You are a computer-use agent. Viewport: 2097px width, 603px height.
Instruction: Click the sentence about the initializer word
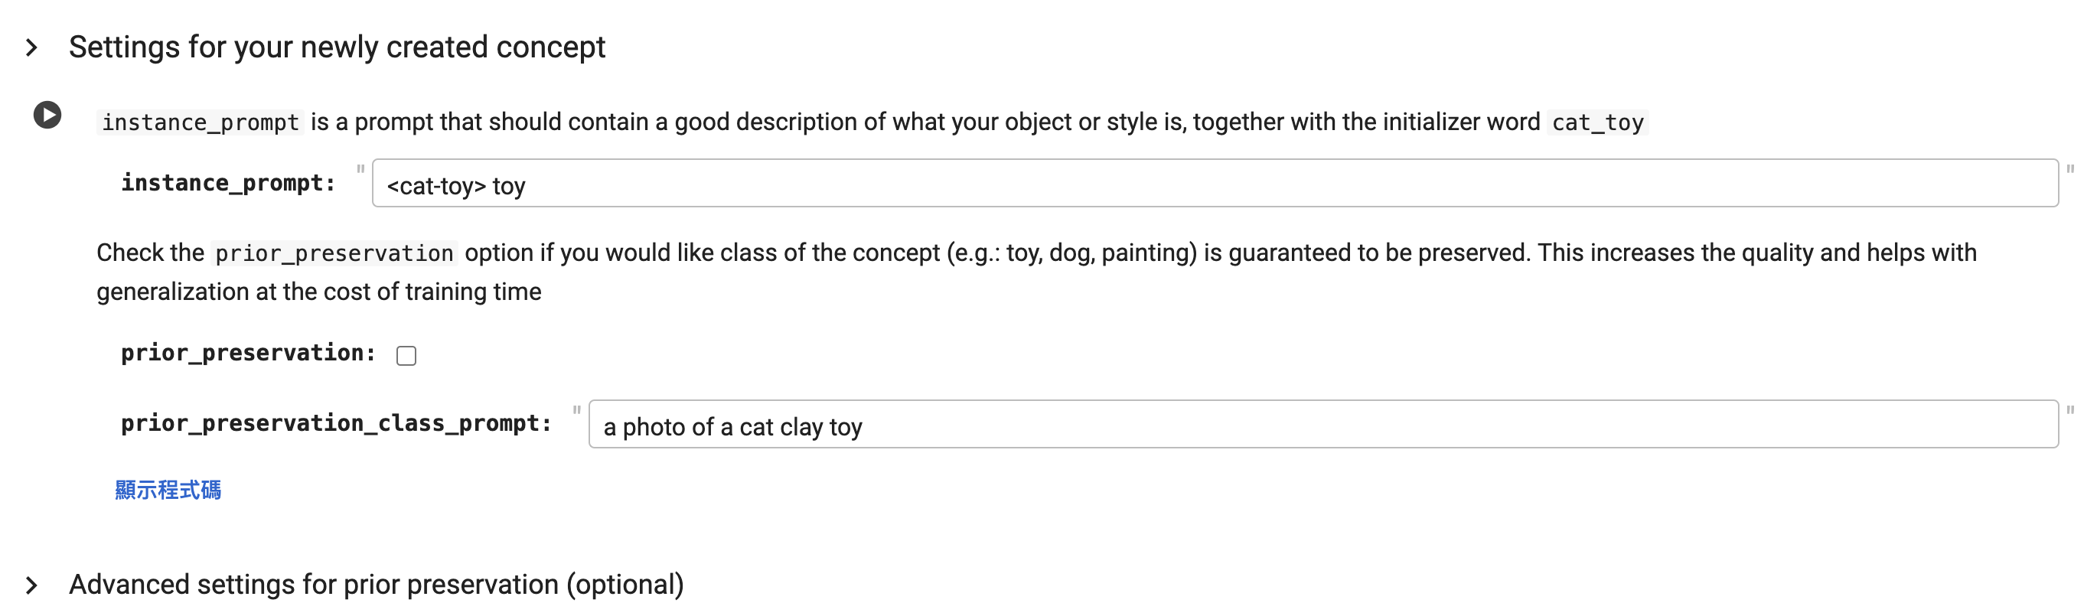point(872,122)
